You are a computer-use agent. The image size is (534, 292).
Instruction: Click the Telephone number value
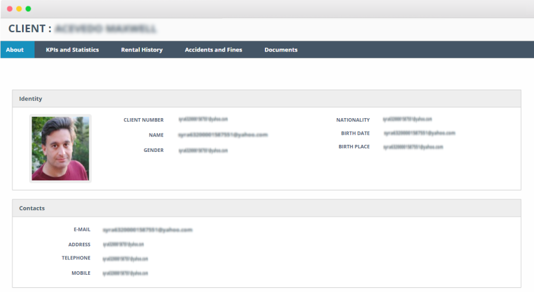point(125,258)
